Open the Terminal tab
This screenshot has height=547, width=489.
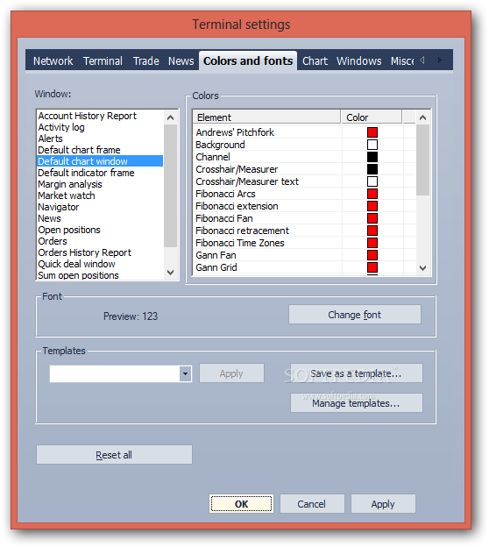pos(103,61)
